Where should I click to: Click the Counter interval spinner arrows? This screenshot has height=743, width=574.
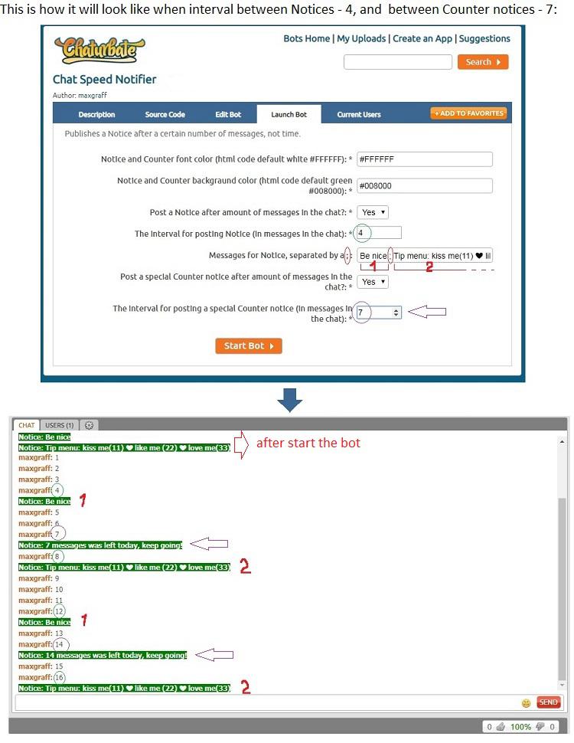point(396,313)
